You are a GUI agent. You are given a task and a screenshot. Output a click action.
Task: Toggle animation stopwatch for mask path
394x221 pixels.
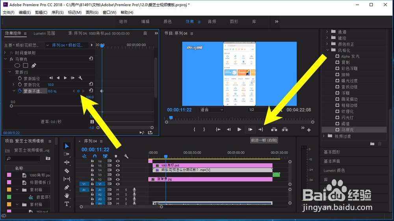click(20, 79)
